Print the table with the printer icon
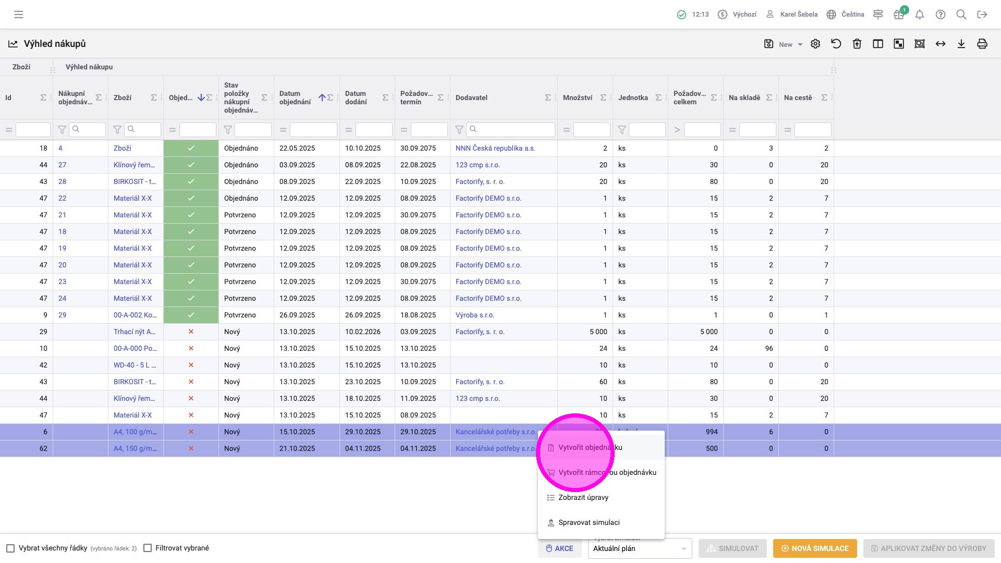The image size is (1001, 563). coord(982,44)
